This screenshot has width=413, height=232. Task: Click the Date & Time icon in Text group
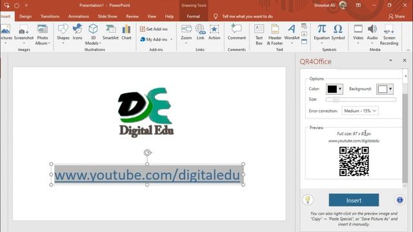(x=304, y=26)
